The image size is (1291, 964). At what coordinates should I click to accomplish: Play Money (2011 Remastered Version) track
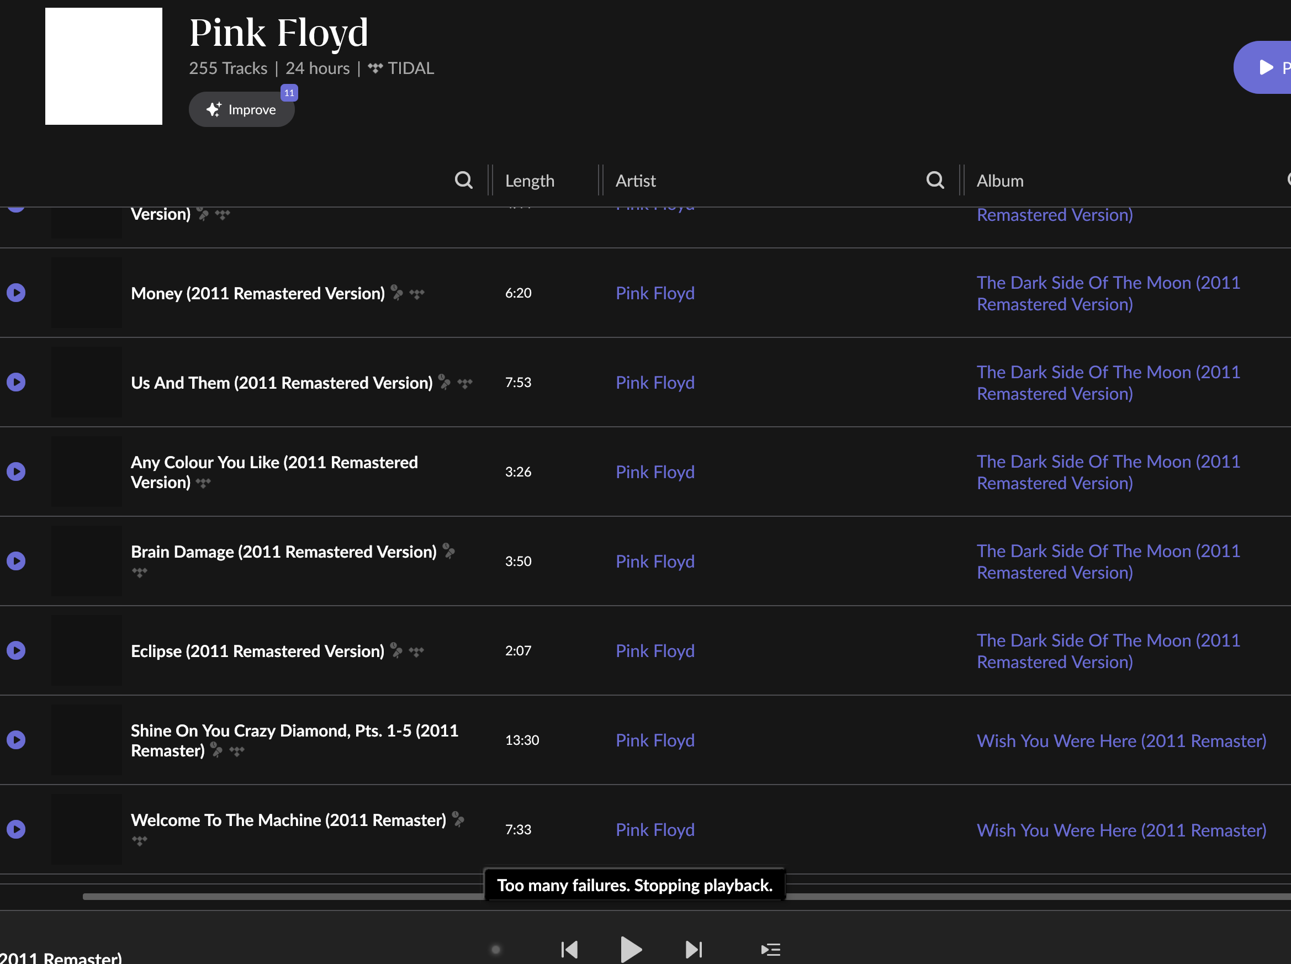coord(17,293)
